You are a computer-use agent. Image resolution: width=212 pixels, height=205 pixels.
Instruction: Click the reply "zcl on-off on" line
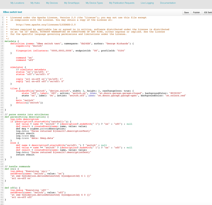tap(39, 79)
